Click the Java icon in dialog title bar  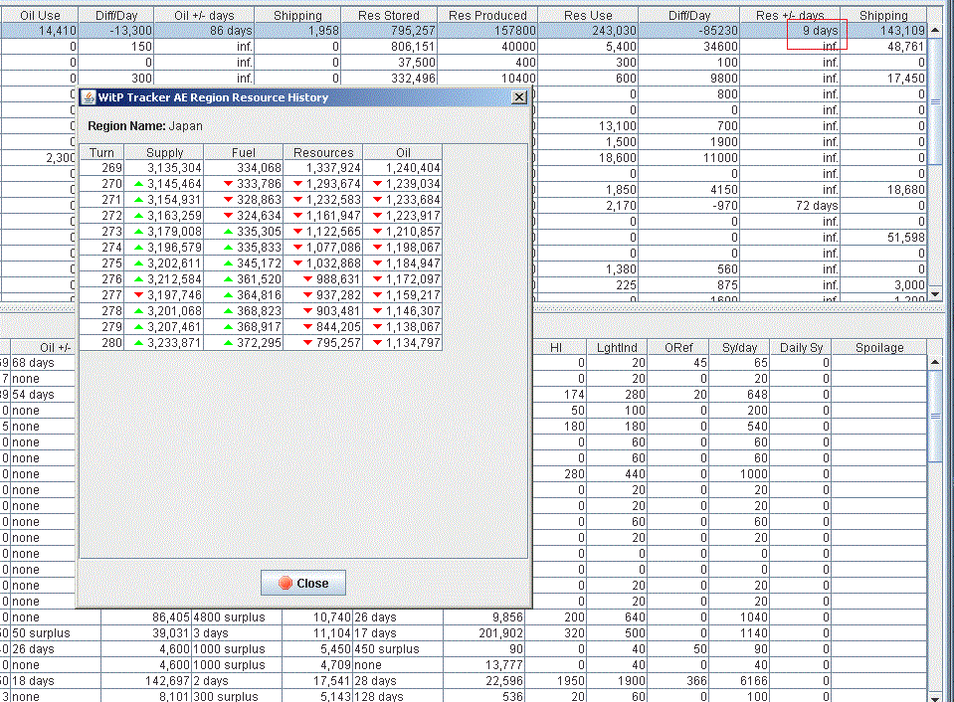click(x=89, y=97)
